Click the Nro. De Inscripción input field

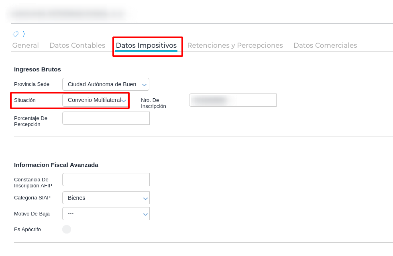(232, 100)
